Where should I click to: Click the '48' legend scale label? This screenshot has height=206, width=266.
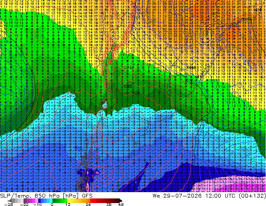[121, 204]
